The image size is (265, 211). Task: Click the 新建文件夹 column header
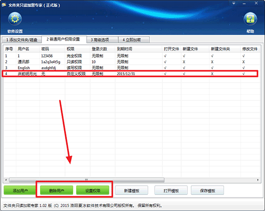tap(225, 49)
